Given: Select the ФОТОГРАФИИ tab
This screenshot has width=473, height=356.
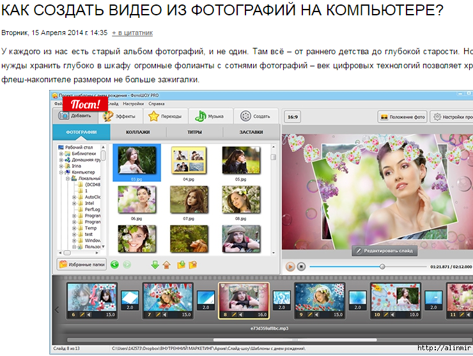Looking at the screenshot, I should [81, 132].
